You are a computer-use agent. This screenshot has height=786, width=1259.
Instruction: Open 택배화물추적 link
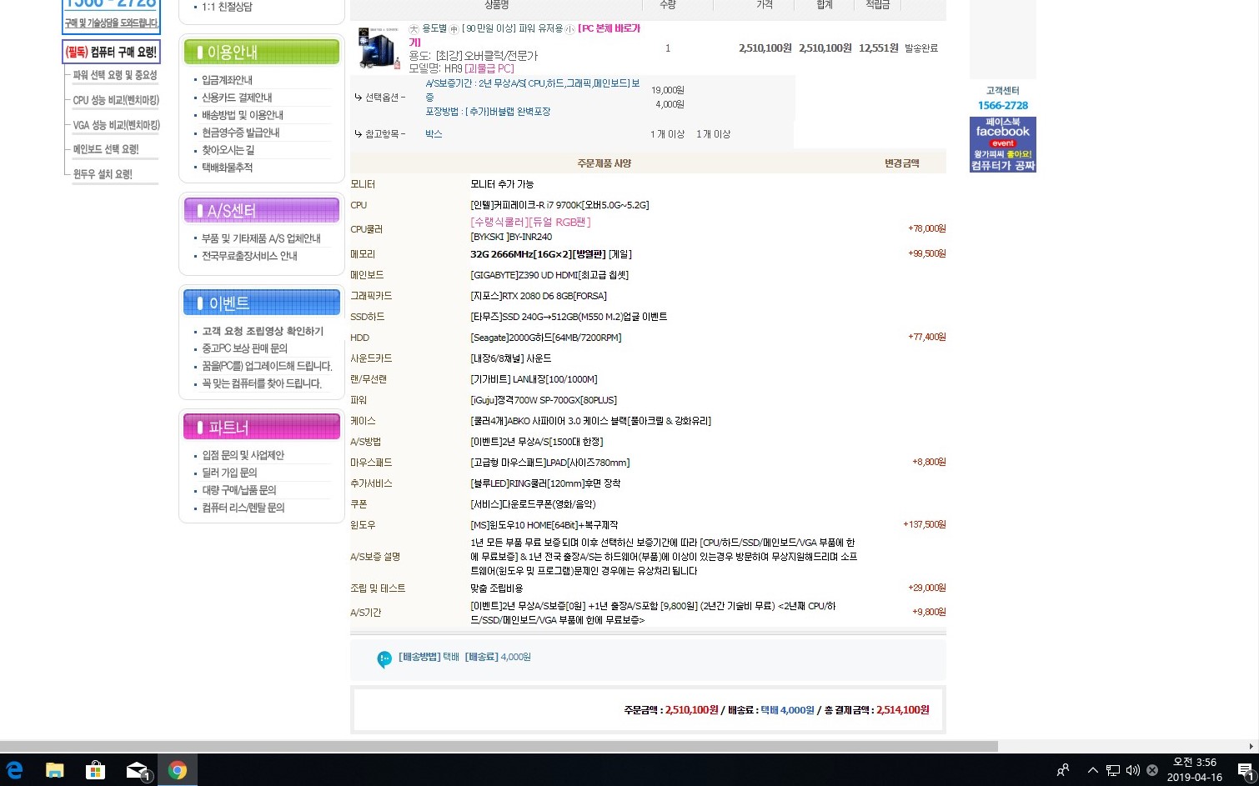(227, 168)
